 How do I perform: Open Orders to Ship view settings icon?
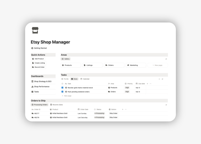(x=166, y=105)
